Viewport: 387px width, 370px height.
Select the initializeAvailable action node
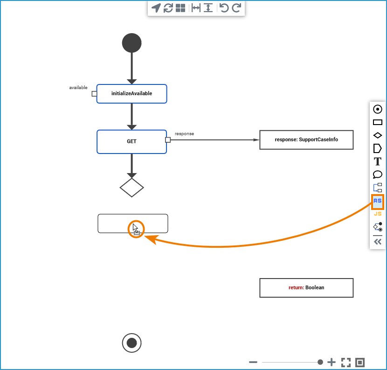pyautogui.click(x=131, y=94)
